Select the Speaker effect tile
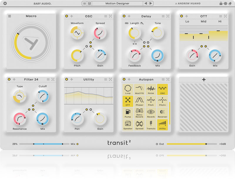 click(x=128, y=125)
